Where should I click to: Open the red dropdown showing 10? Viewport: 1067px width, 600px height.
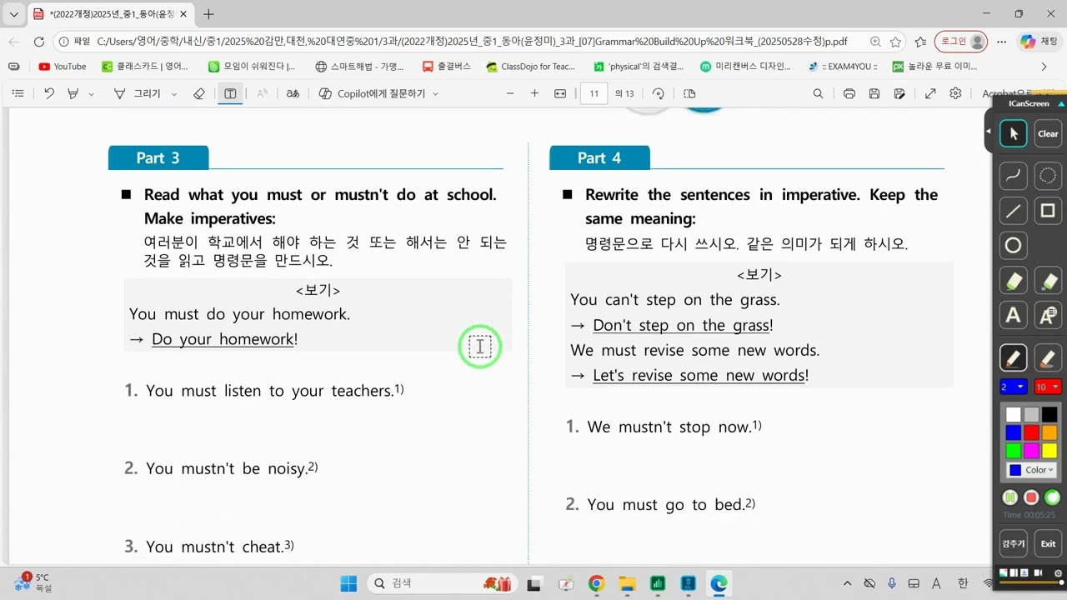pyautogui.click(x=1048, y=387)
